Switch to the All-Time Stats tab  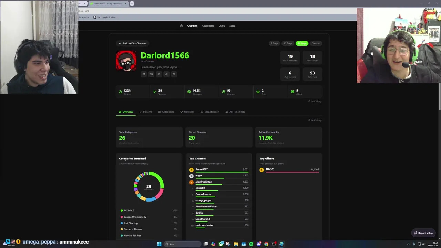(x=235, y=112)
